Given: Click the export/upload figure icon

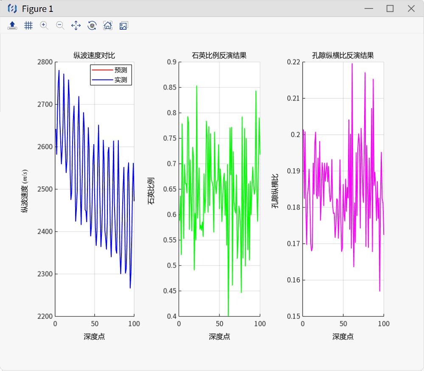Looking at the screenshot, I should pos(12,26).
